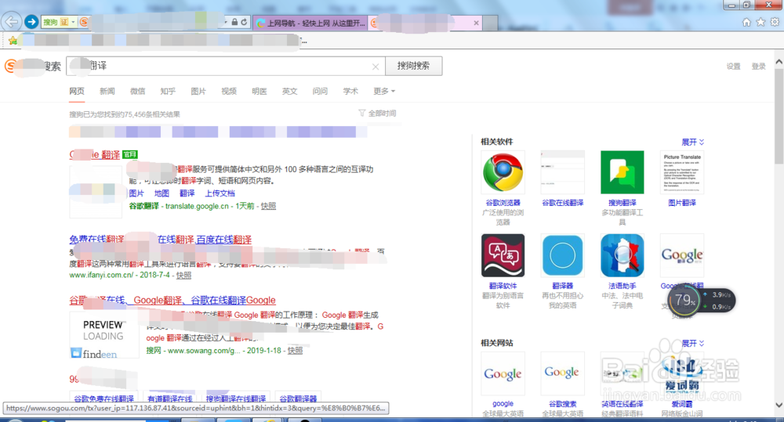Switch to the 图片 search tab

(x=198, y=91)
